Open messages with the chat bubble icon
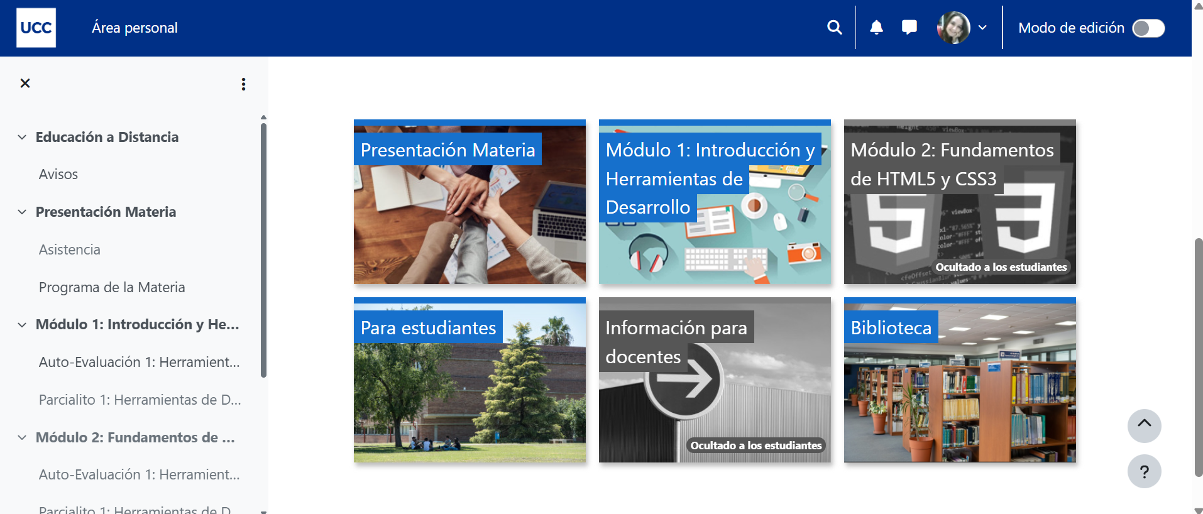Viewport: 1203px width, 514px height. pos(909,28)
